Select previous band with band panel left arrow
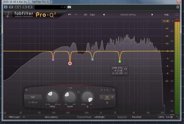Screen dimensions: 184x124 tap(102, 90)
